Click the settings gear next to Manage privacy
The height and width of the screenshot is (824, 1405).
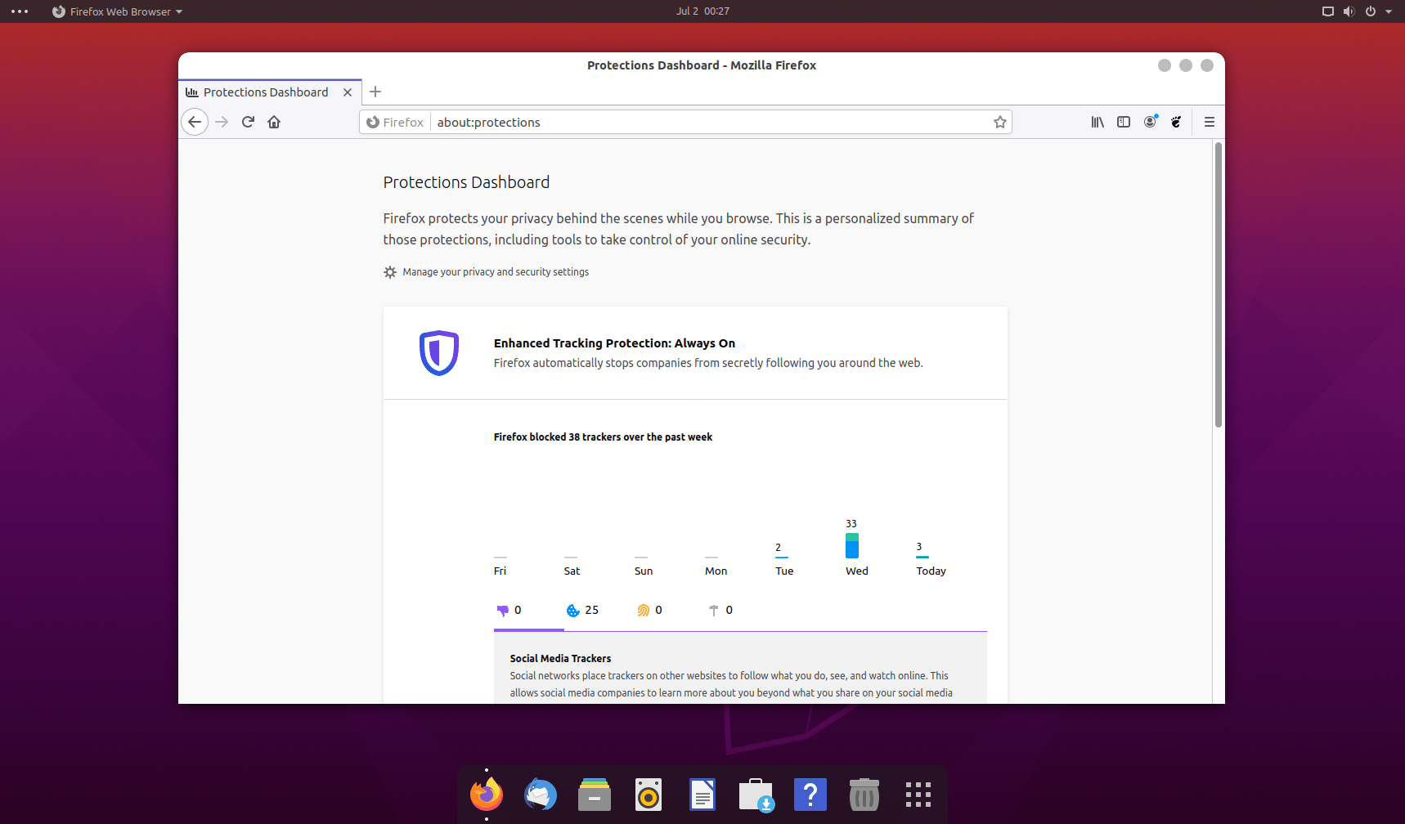click(390, 272)
